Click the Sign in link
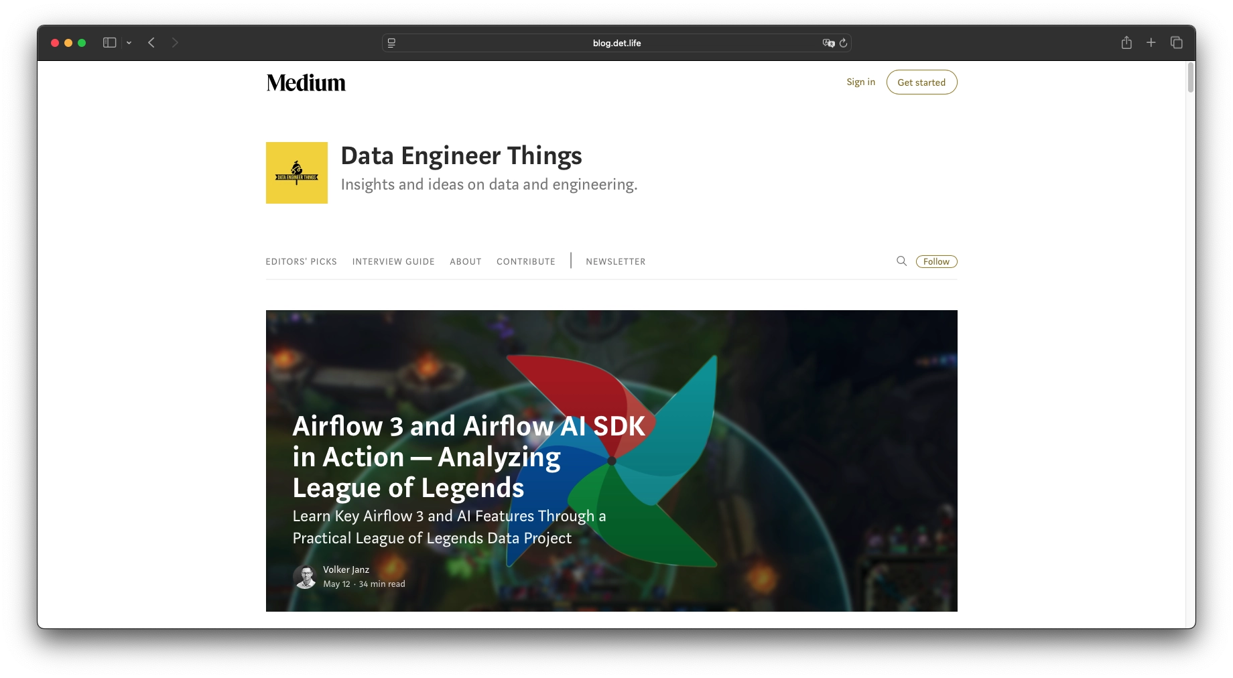1233x678 pixels. (x=860, y=82)
